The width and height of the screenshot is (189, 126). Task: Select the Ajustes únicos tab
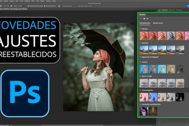[158, 23]
